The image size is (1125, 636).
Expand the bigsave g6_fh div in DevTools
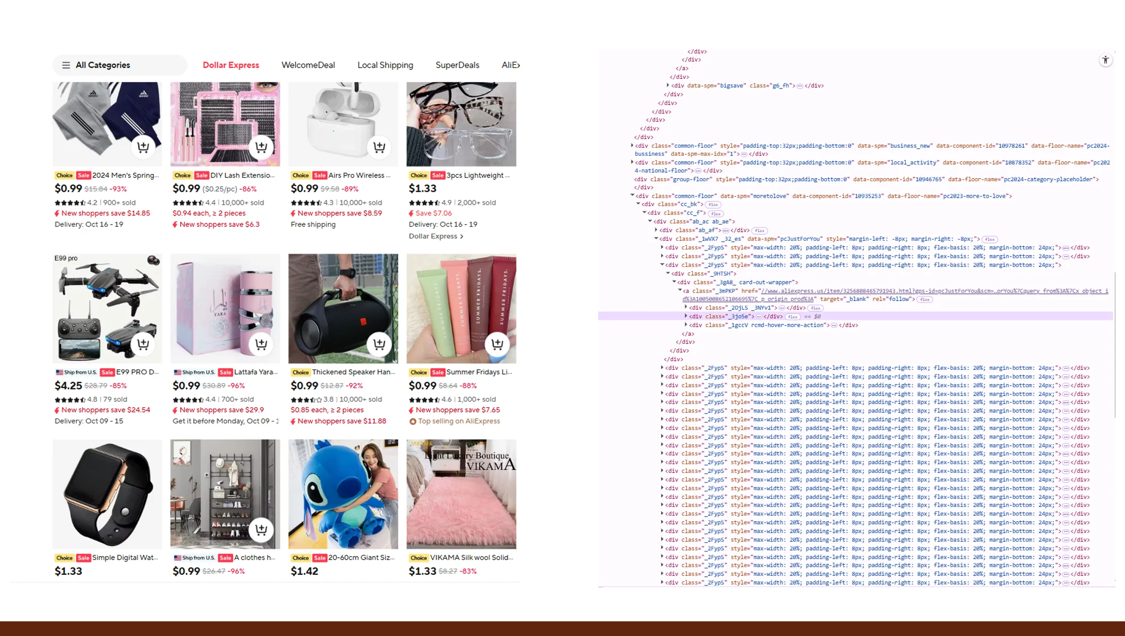(668, 86)
